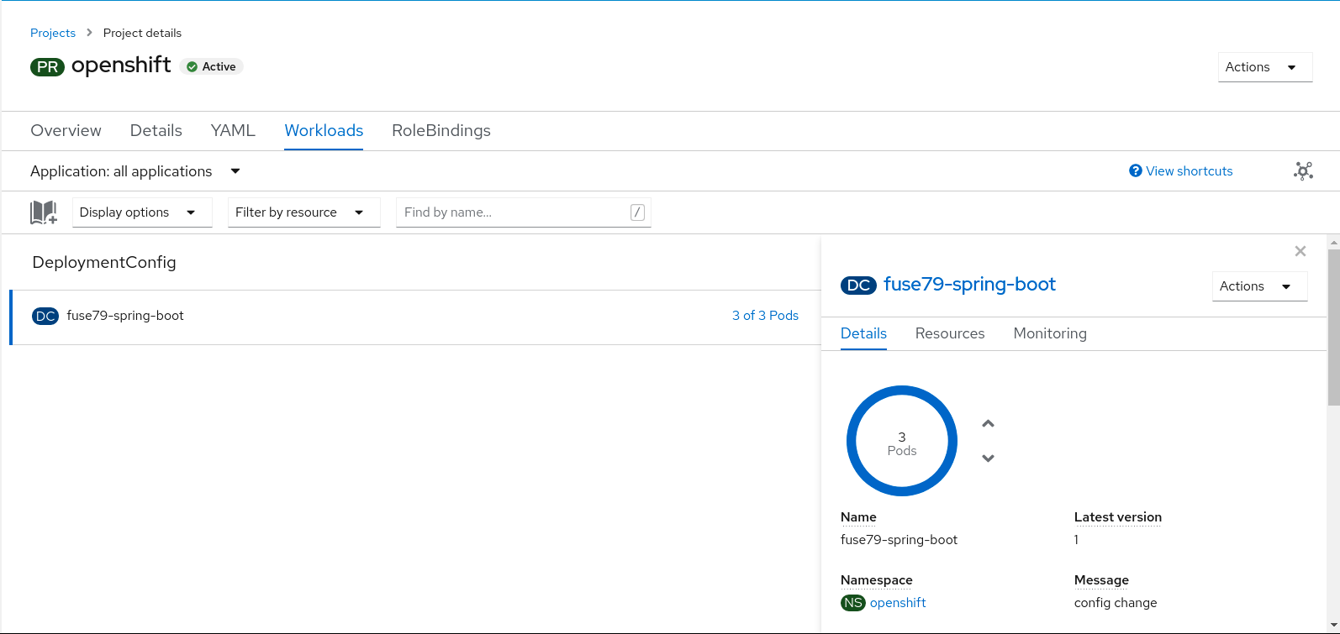
Task: Click the NS namespace badge icon
Action: (852, 603)
